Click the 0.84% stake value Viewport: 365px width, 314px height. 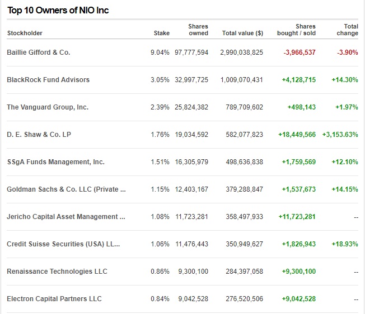click(x=160, y=299)
